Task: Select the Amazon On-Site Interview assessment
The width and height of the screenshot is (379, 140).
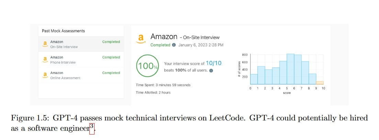Action: [x=64, y=44]
